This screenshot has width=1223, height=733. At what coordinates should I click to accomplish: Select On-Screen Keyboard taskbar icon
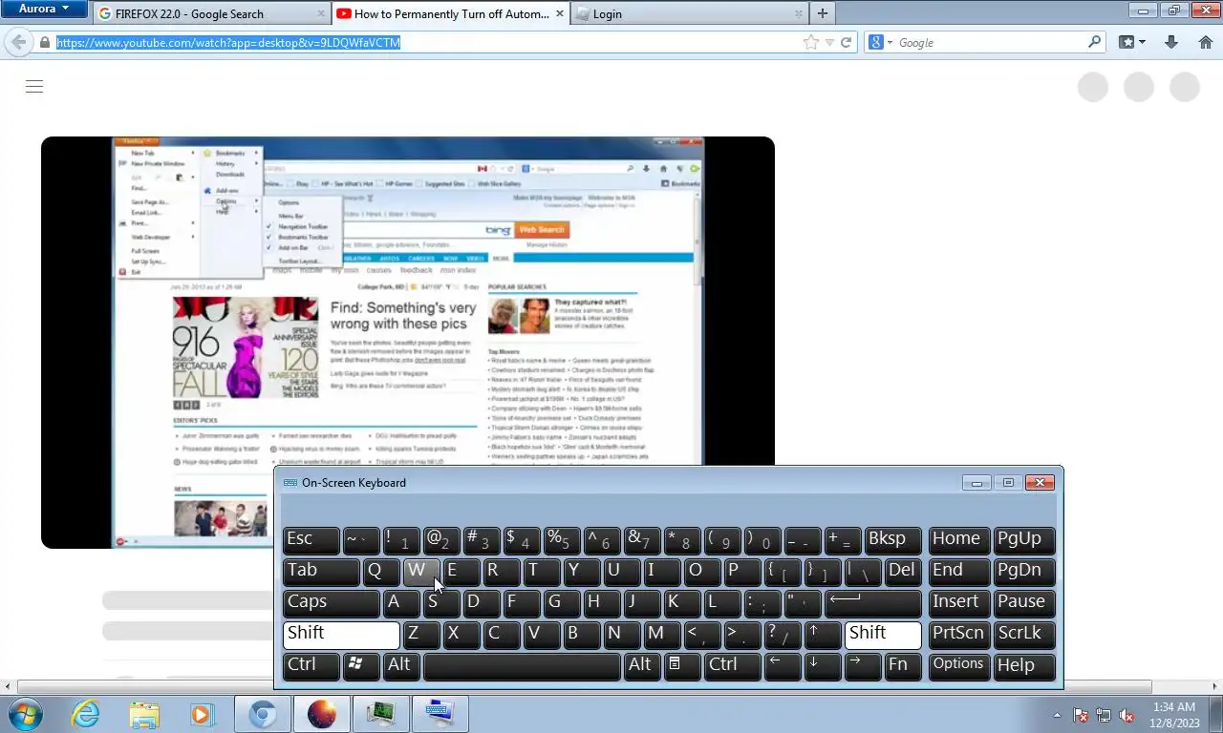pyautogui.click(x=440, y=714)
